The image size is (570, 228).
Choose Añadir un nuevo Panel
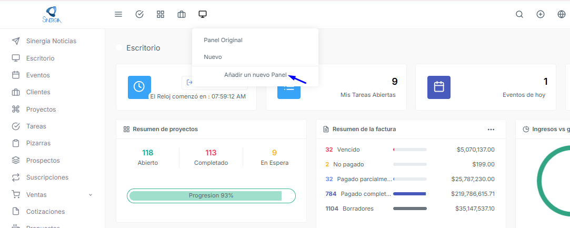(x=255, y=75)
